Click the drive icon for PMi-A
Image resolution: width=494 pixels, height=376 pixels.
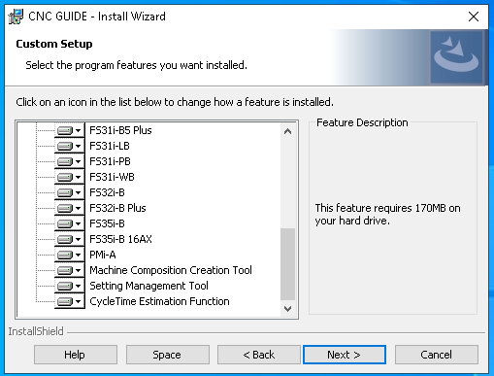tap(69, 255)
